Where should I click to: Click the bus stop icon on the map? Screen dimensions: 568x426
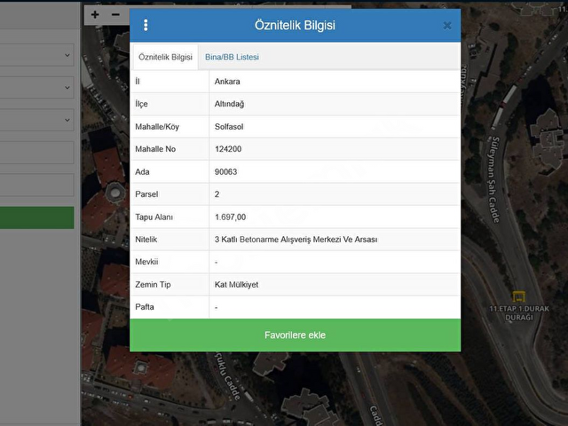point(518,296)
